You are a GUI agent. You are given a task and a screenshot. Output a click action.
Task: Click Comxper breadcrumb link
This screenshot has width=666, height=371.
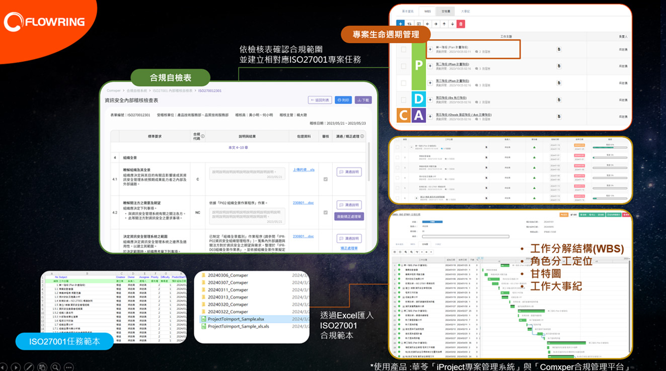tap(114, 90)
